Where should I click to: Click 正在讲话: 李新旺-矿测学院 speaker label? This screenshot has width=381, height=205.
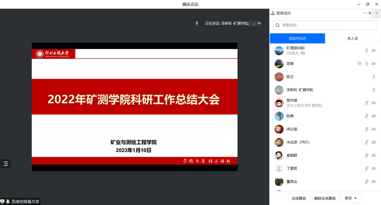(x=226, y=23)
